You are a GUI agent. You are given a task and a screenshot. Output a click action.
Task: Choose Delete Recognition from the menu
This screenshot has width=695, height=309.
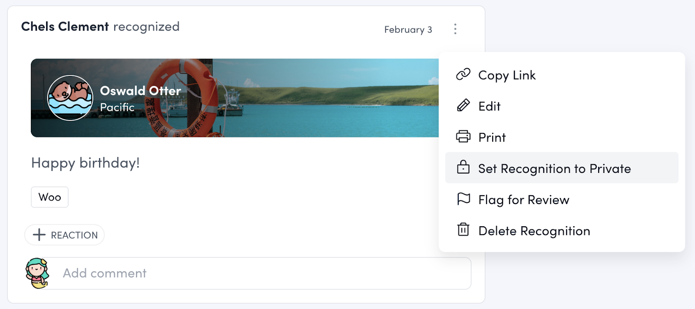534,231
